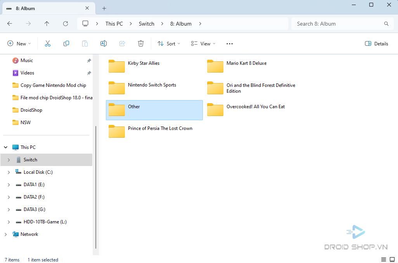Click 8: Album in the breadcrumb
The width and height of the screenshot is (398, 263).
tap(181, 24)
